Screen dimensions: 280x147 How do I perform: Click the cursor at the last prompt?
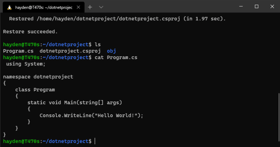pyautogui.click(x=95, y=141)
